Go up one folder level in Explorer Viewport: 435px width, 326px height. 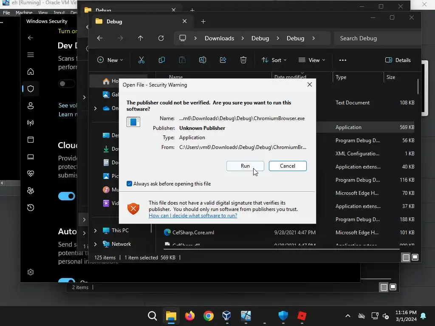pos(140,38)
